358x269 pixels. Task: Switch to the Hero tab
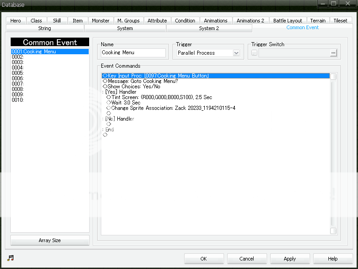coord(16,21)
